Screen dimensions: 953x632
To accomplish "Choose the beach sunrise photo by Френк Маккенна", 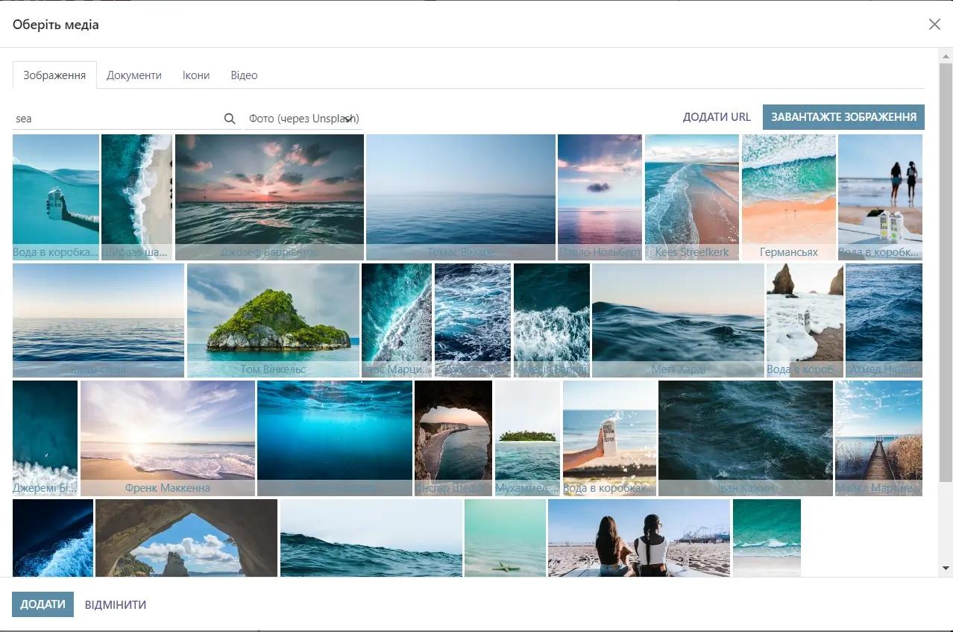I will tap(168, 437).
